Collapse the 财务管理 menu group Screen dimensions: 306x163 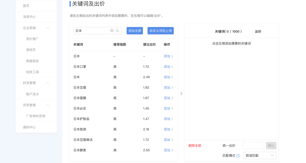(x=48, y=83)
